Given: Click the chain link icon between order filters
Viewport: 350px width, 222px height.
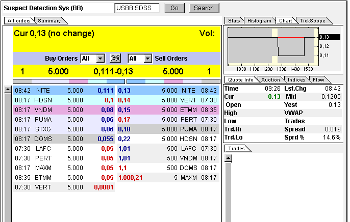Looking at the screenshot, I should point(115,59).
